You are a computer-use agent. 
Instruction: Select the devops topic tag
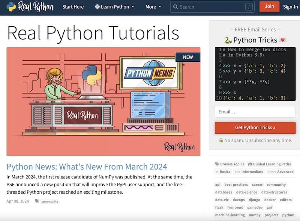pyautogui.click(x=238, y=200)
